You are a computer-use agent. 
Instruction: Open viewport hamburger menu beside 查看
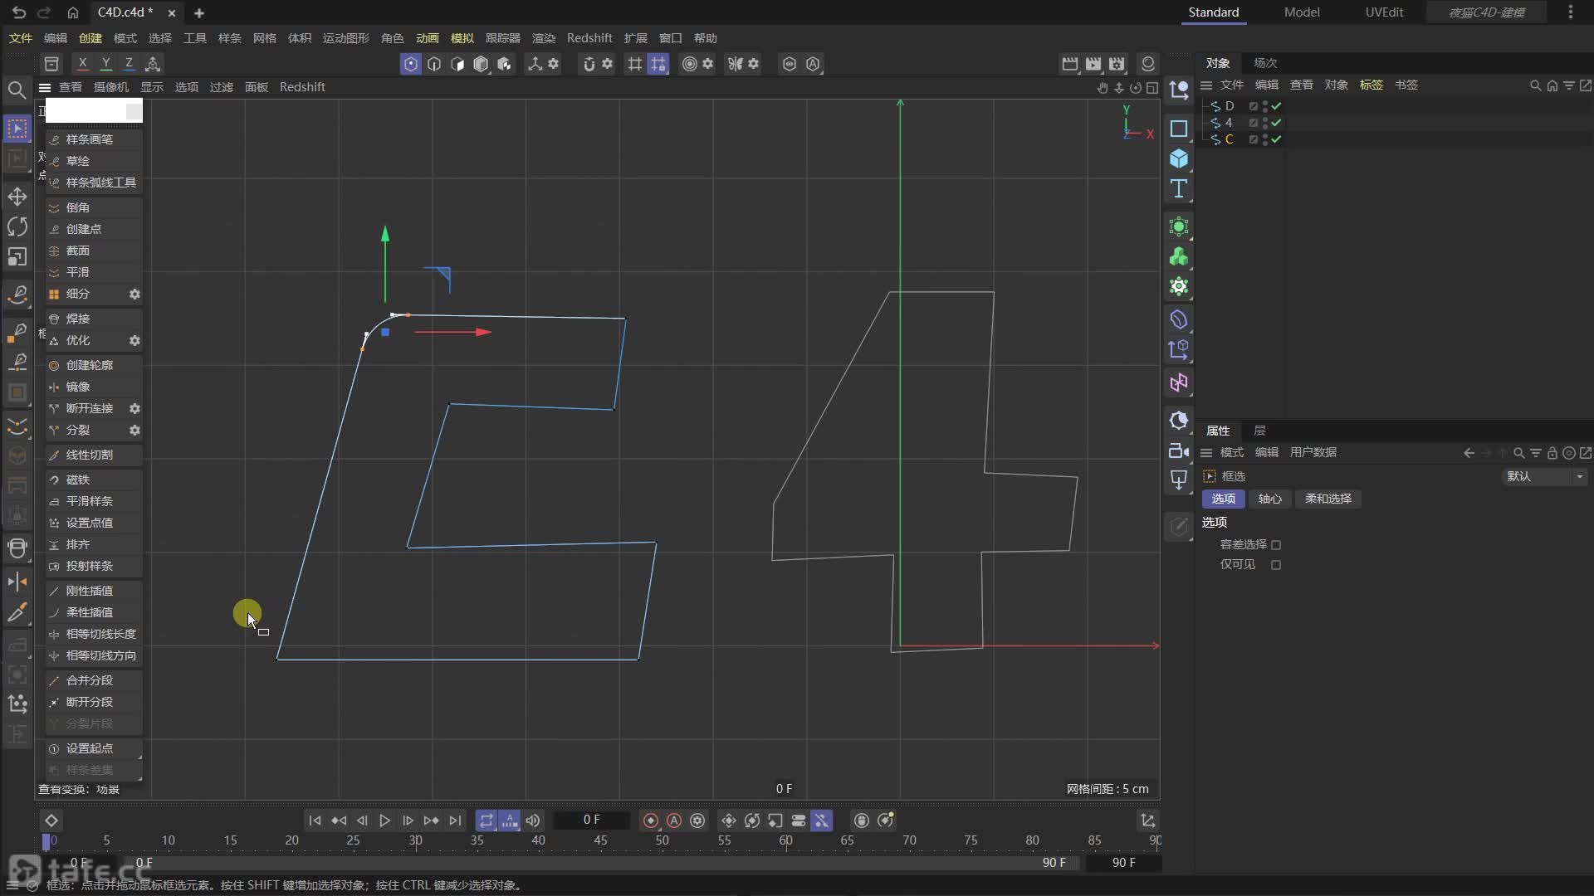pyautogui.click(x=45, y=87)
